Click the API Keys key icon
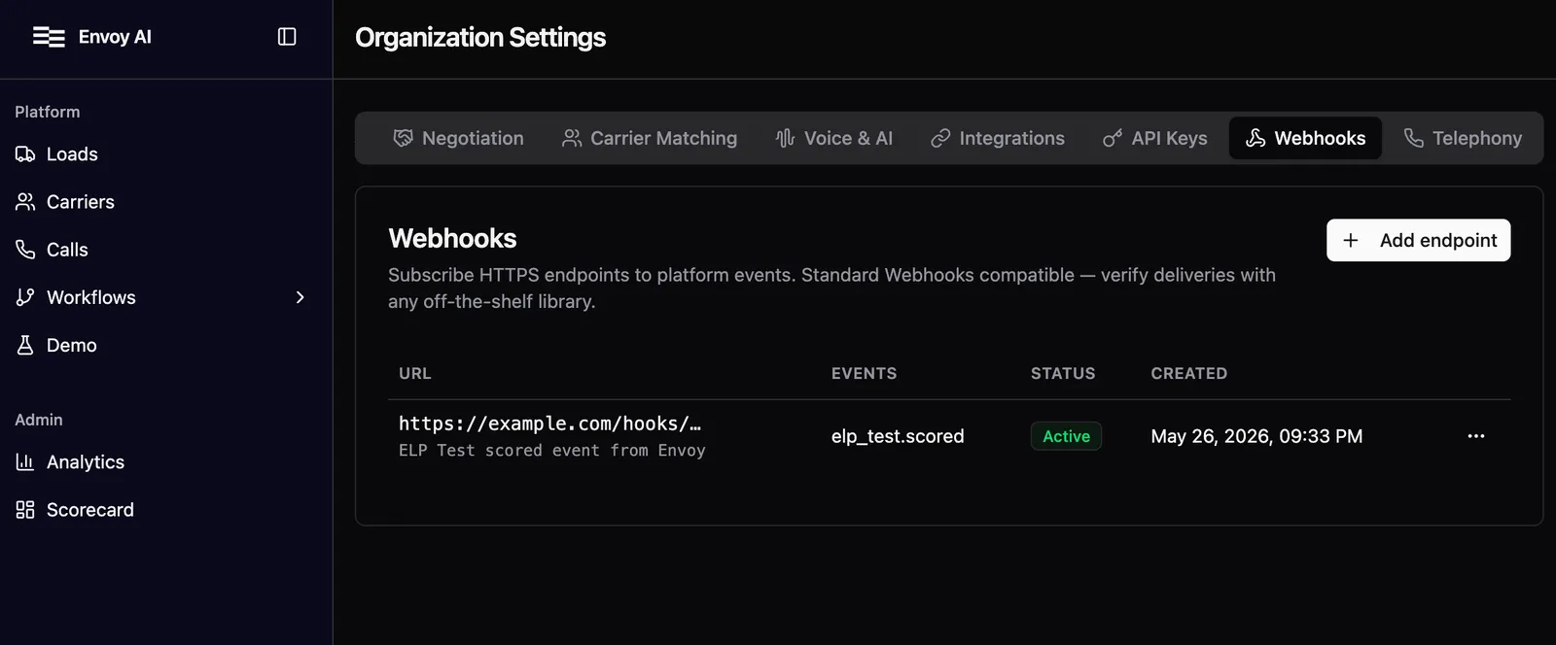The width and height of the screenshot is (1556, 645). (1113, 138)
